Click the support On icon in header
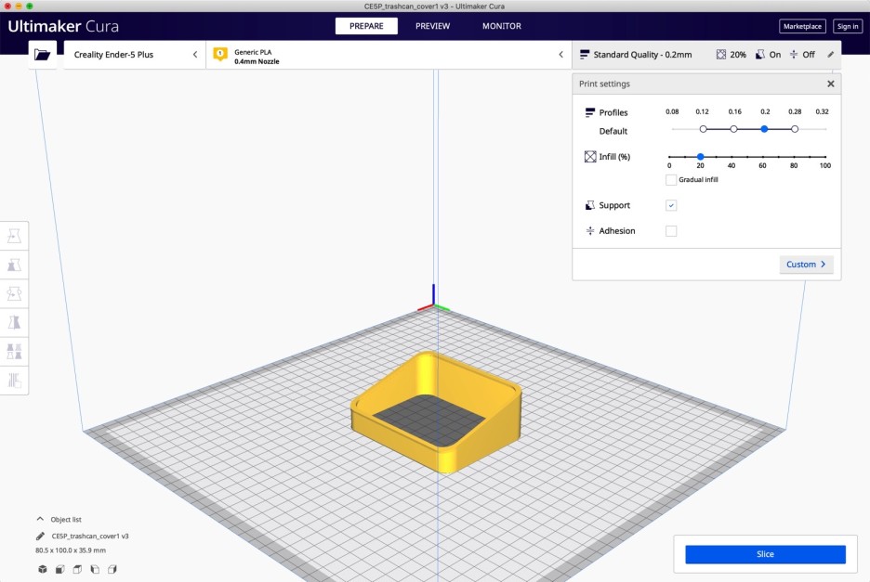 (760, 55)
